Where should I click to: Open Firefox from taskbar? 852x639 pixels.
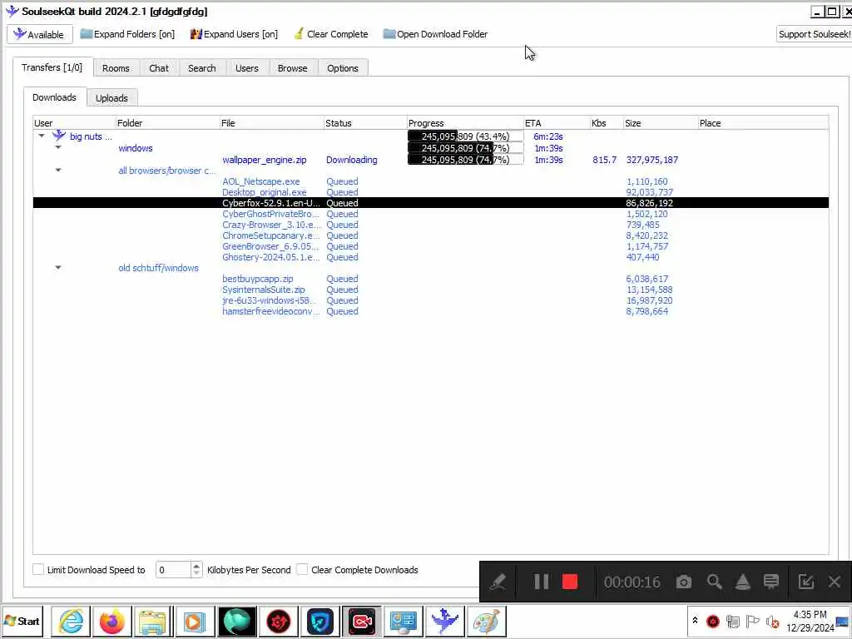(x=112, y=621)
